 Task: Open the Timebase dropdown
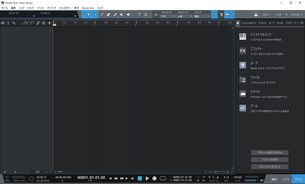tap(185, 16)
